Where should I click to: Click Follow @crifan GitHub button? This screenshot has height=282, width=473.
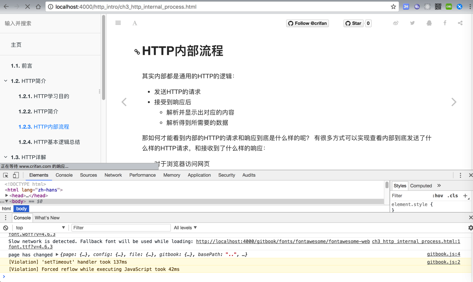pyautogui.click(x=308, y=23)
